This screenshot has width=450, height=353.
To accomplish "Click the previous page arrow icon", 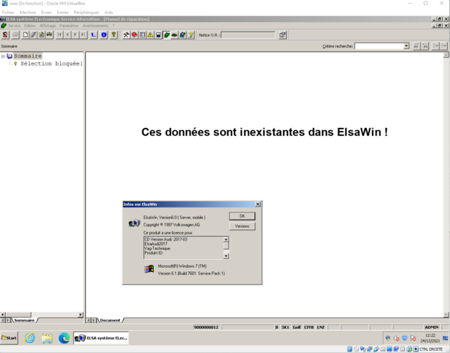I will tap(68, 35).
